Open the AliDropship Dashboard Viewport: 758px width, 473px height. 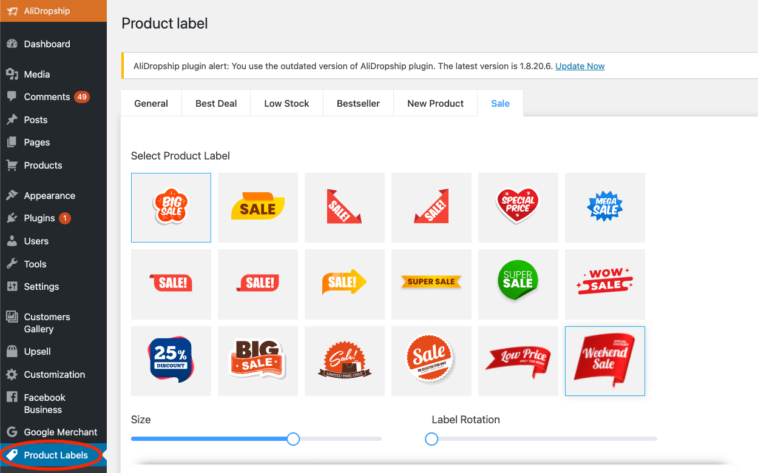point(47,44)
